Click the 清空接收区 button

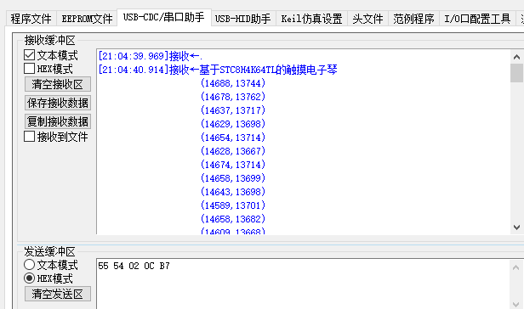(x=58, y=84)
